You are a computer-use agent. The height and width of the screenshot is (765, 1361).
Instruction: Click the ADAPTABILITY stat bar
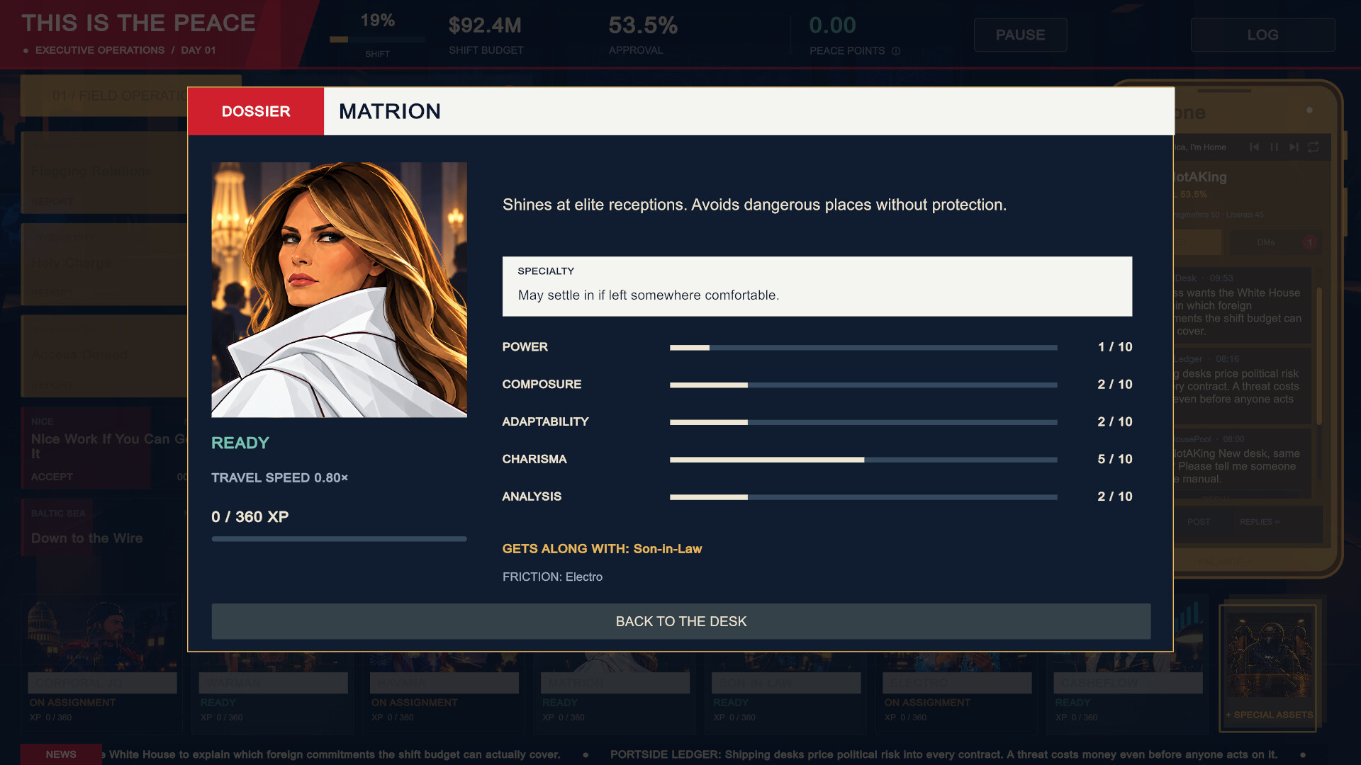tap(863, 422)
